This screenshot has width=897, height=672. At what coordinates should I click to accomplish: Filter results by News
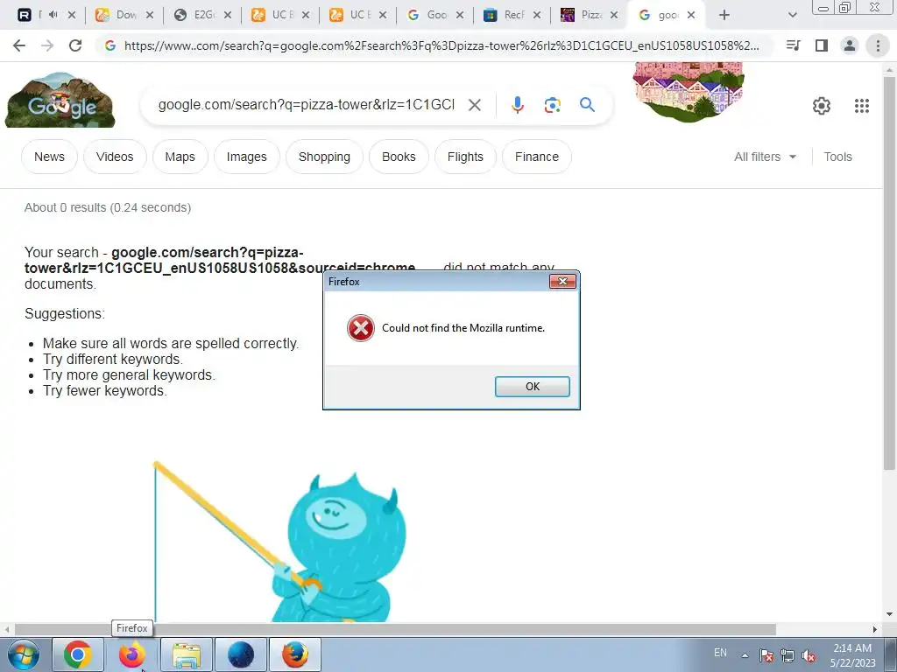point(49,157)
